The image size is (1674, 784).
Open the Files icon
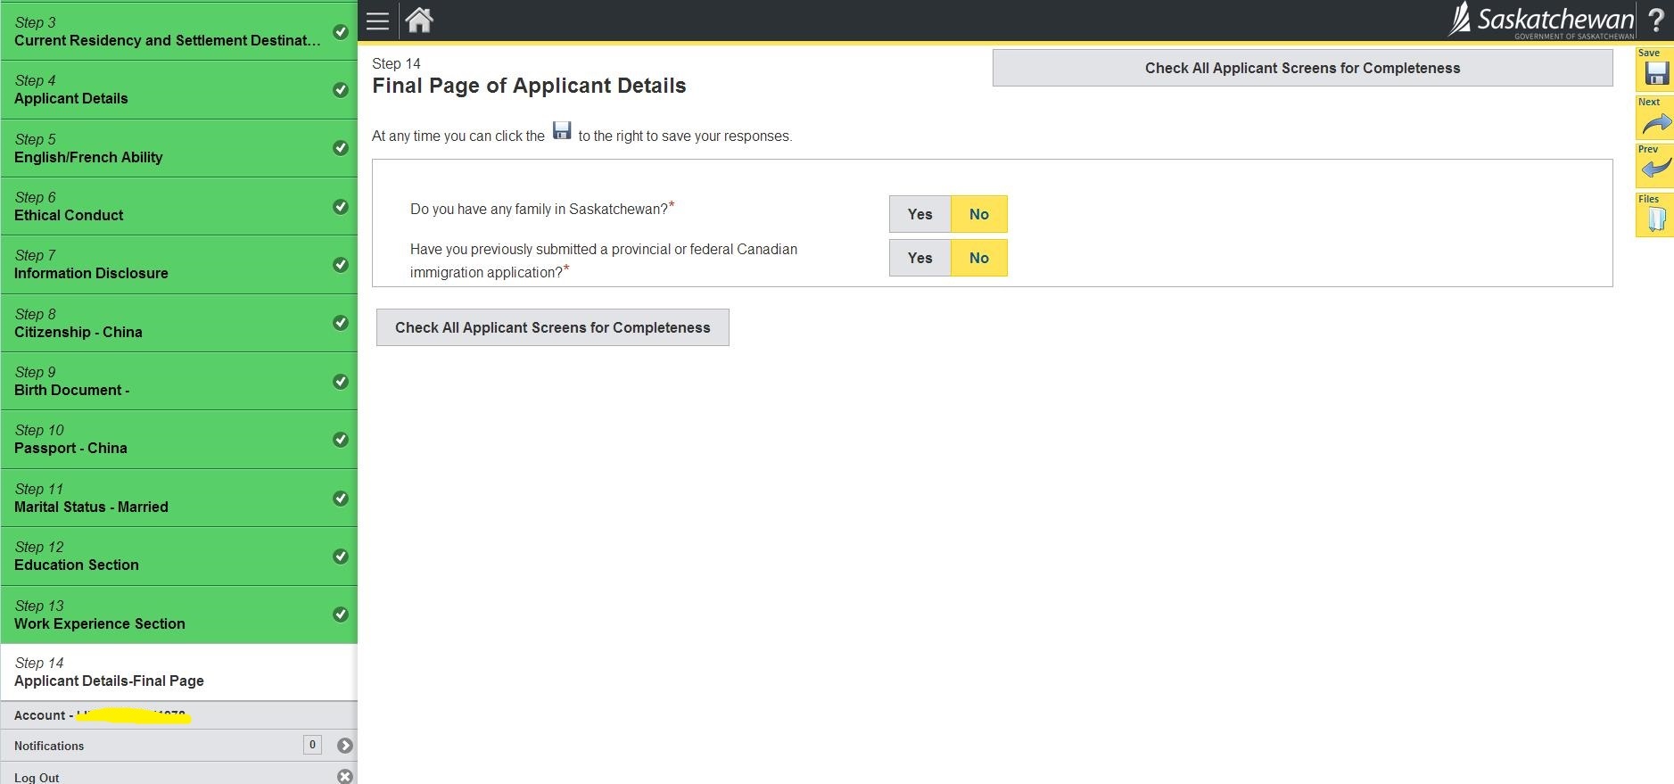click(1655, 218)
